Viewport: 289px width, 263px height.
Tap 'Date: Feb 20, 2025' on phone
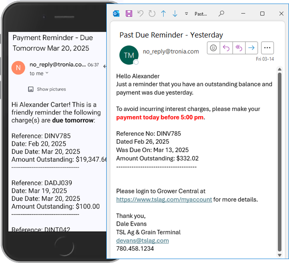click(x=39, y=144)
